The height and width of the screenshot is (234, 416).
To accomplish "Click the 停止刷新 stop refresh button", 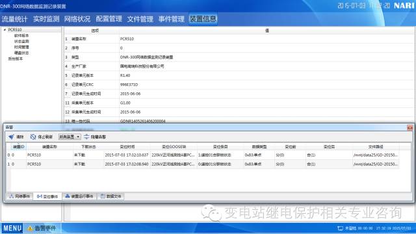I will pyautogui.click(x=42, y=137).
